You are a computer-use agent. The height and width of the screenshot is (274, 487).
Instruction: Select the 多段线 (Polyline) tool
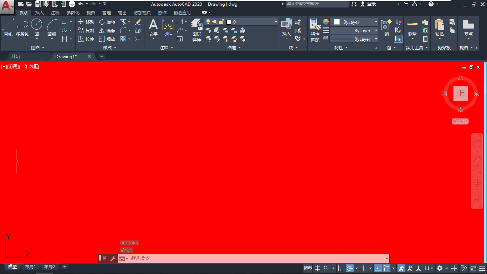[22, 28]
